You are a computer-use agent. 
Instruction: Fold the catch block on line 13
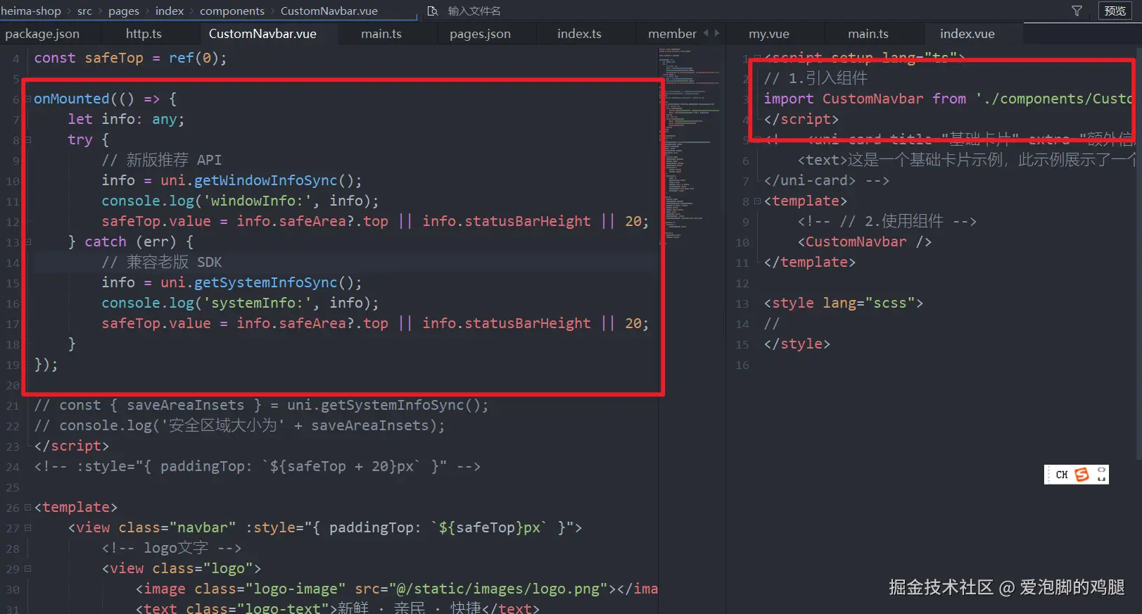tap(28, 242)
